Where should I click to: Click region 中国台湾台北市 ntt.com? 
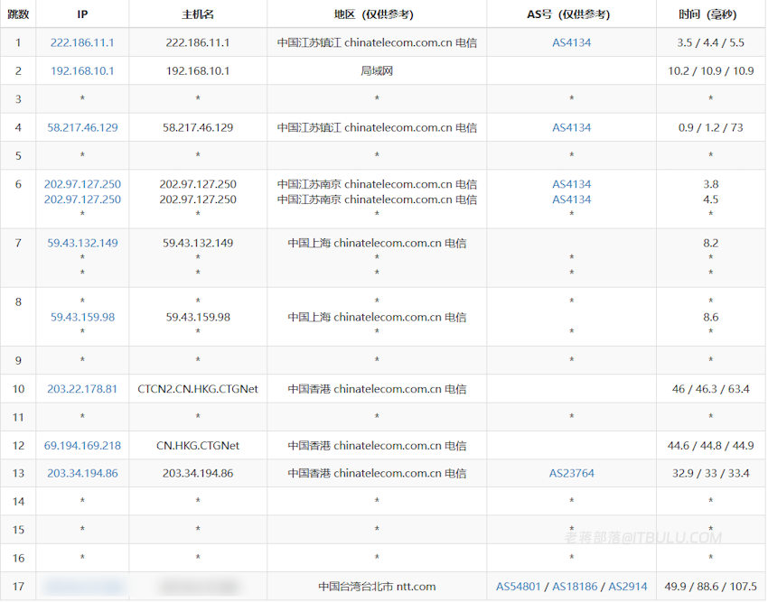point(377,587)
